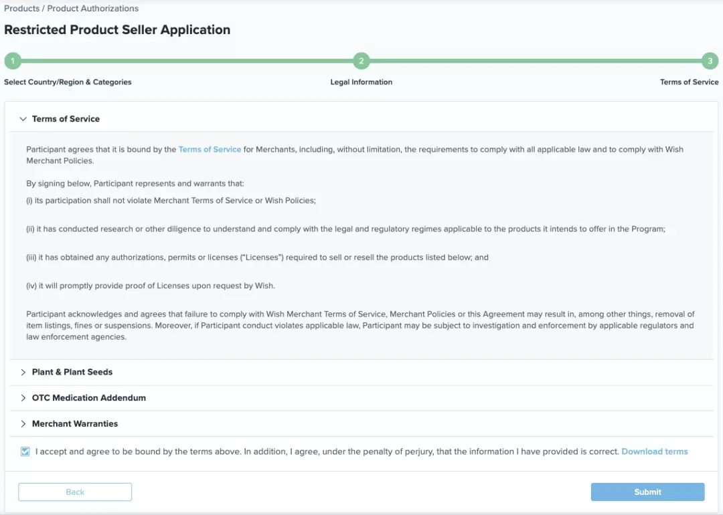The height and width of the screenshot is (515, 723).
Task: Click Terms of Service step label at right
Action: 690,82
